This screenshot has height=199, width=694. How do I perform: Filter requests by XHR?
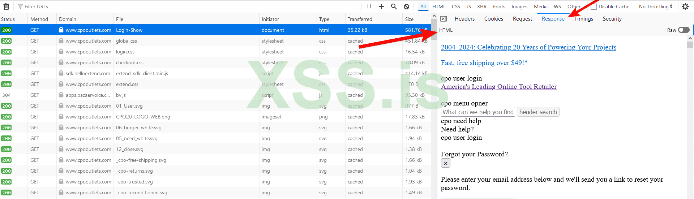[x=482, y=7]
